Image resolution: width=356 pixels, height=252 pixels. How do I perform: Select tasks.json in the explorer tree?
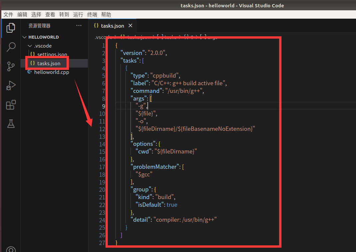click(49, 63)
